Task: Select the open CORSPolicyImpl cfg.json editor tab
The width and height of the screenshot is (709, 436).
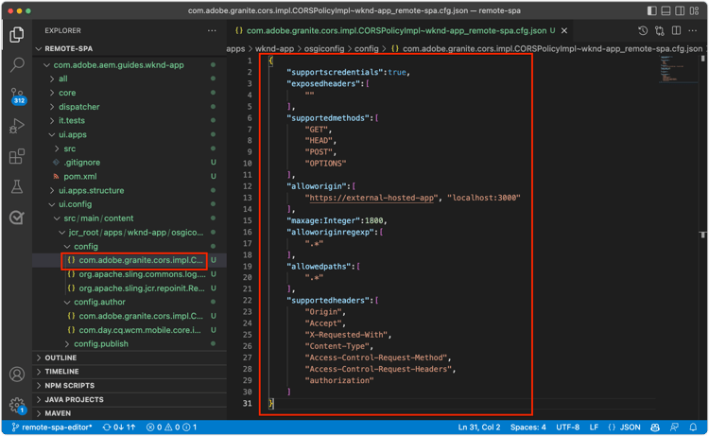Action: pos(395,30)
